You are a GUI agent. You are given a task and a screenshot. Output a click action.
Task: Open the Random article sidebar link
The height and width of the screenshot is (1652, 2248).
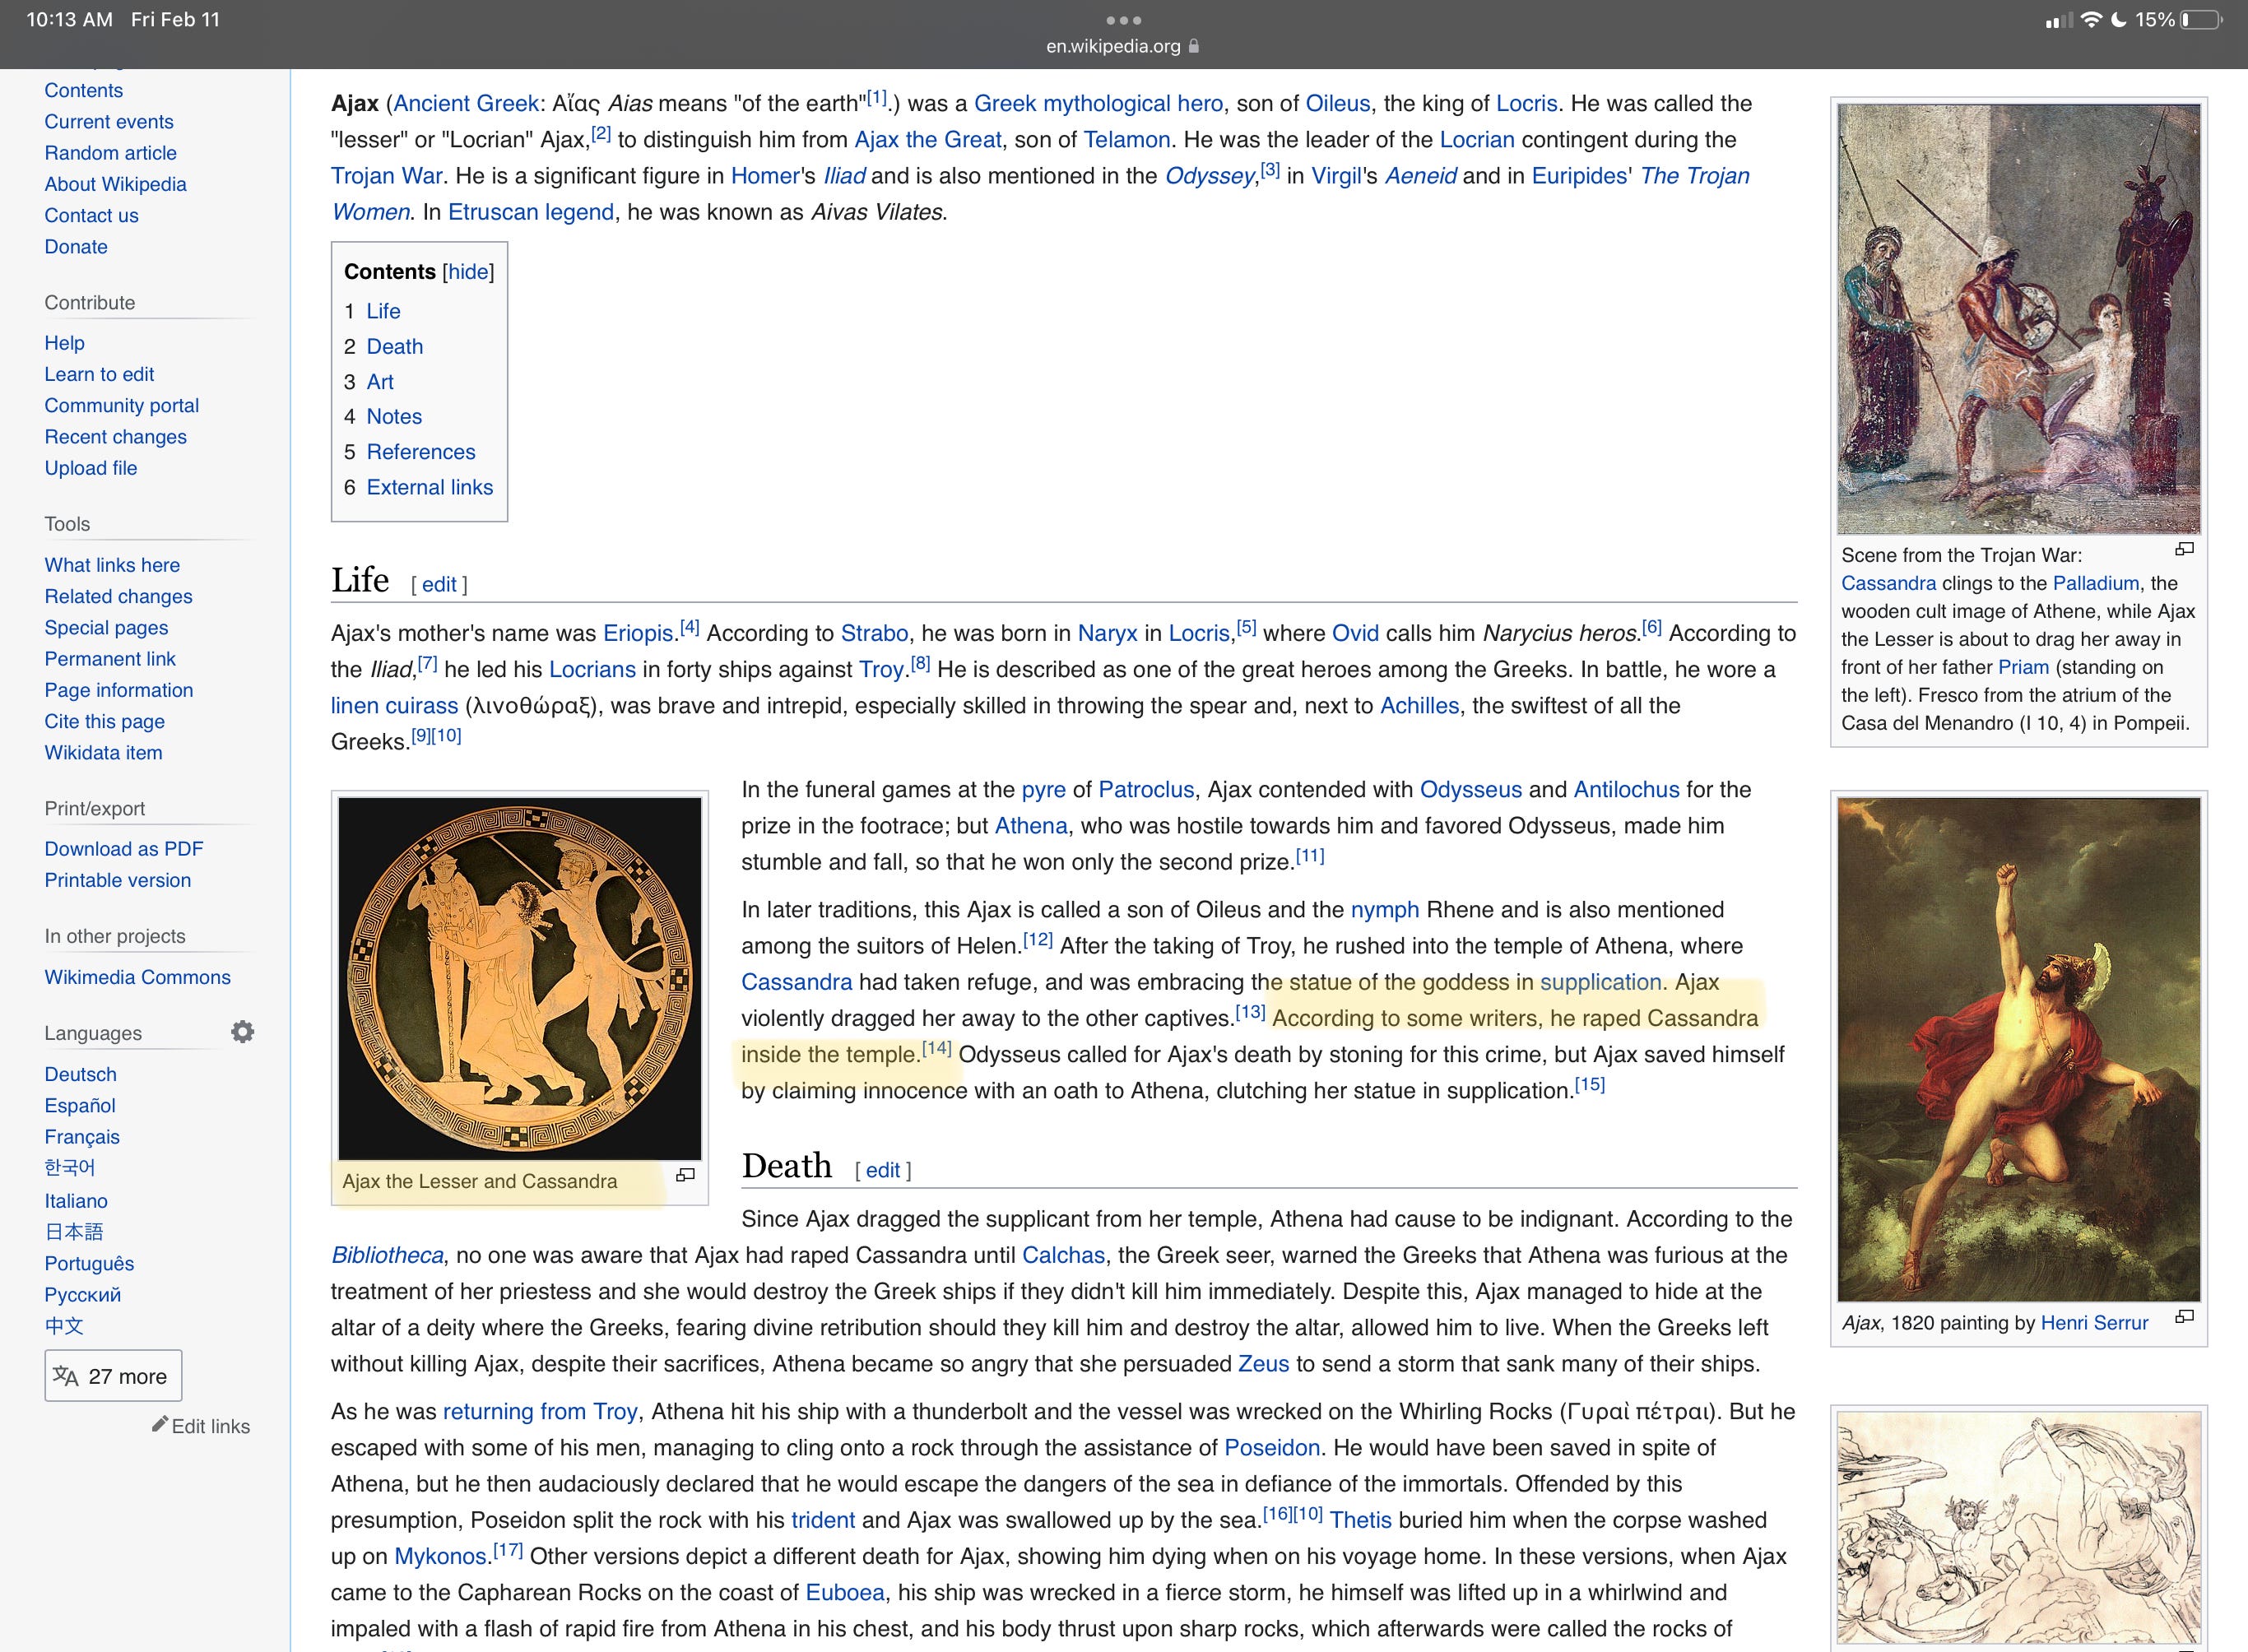[110, 153]
